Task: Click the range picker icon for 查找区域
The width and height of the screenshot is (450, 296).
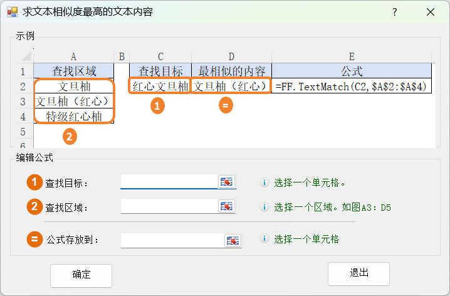Action: pos(226,206)
